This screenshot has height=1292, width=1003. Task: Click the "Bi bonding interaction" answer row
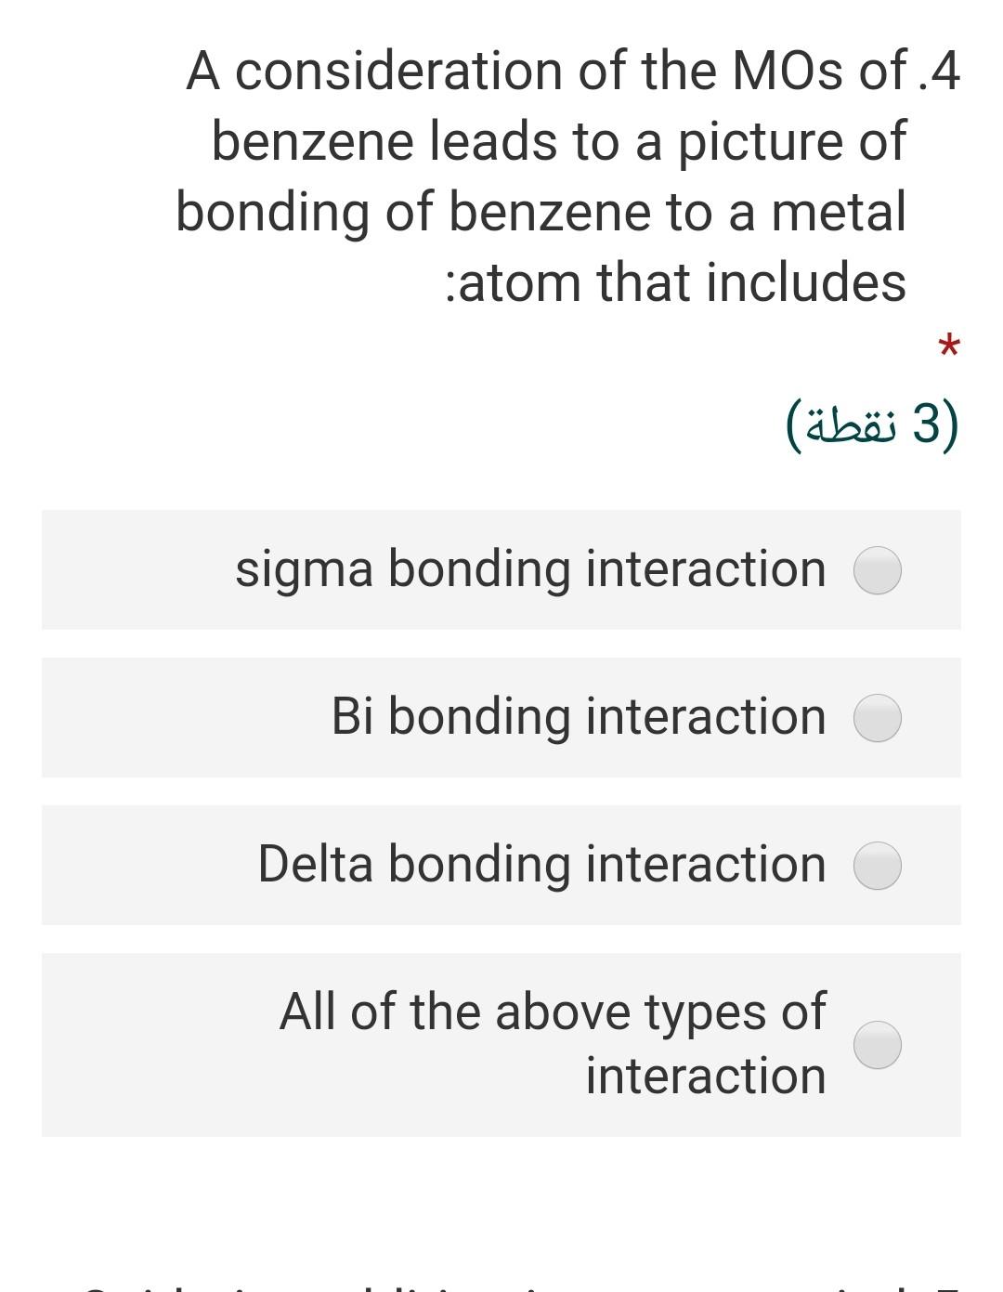point(501,717)
